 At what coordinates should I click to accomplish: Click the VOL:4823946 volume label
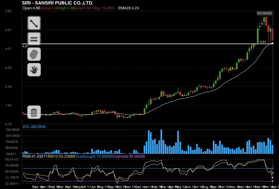[x=34, y=127]
